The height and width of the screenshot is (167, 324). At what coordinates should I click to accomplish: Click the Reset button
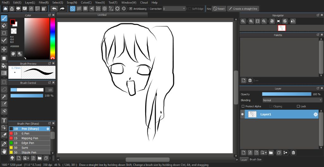click(219, 9)
